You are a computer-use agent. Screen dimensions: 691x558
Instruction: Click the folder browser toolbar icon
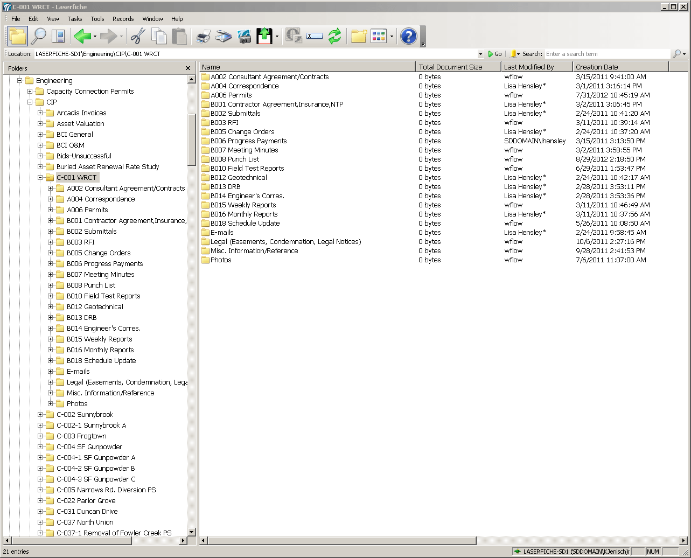17,36
